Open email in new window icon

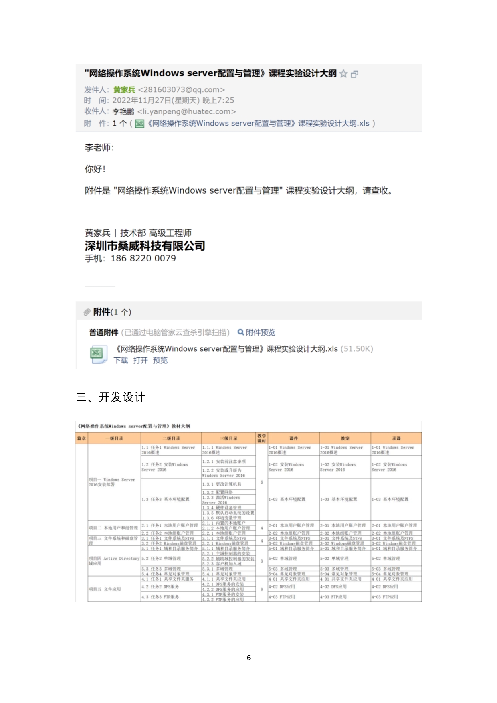coord(354,74)
